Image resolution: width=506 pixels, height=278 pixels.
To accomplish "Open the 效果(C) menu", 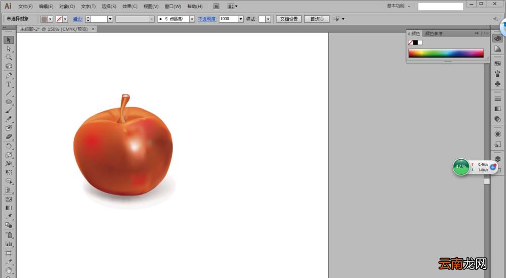I will 130,7.
